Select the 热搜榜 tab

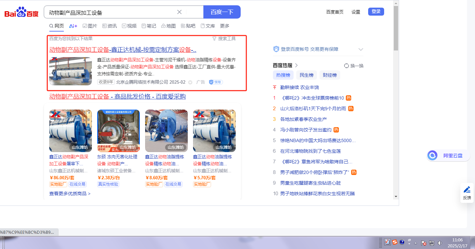click(x=283, y=75)
